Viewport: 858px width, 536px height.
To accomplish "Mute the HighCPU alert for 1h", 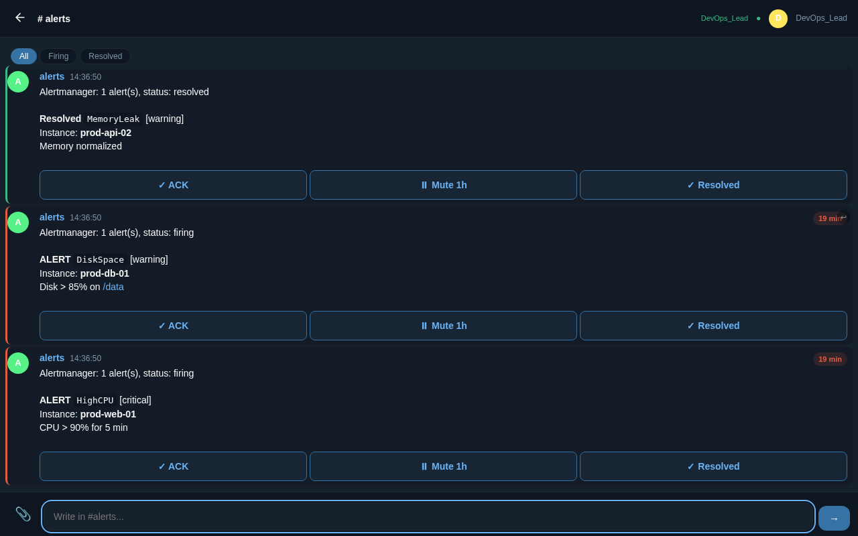I will pyautogui.click(x=443, y=466).
